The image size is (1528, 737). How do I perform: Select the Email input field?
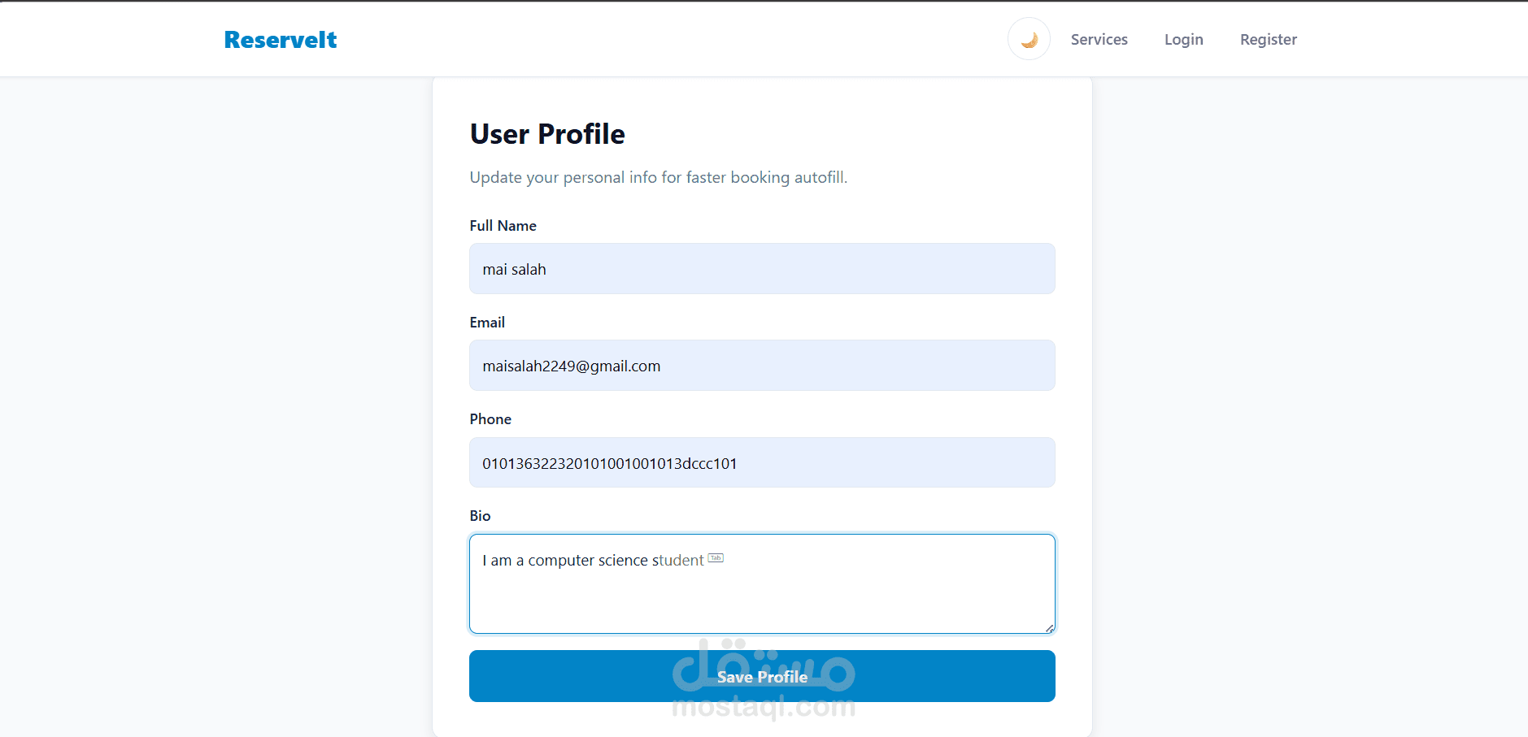tap(762, 366)
